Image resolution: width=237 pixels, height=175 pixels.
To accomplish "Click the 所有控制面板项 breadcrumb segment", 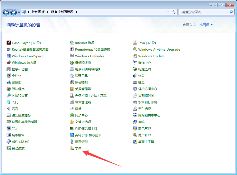I will [62, 12].
